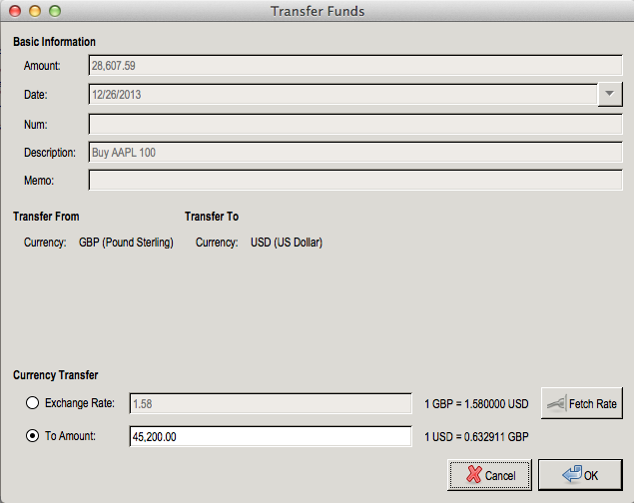
Task: Click the empty Memo field
Action: tap(355, 181)
